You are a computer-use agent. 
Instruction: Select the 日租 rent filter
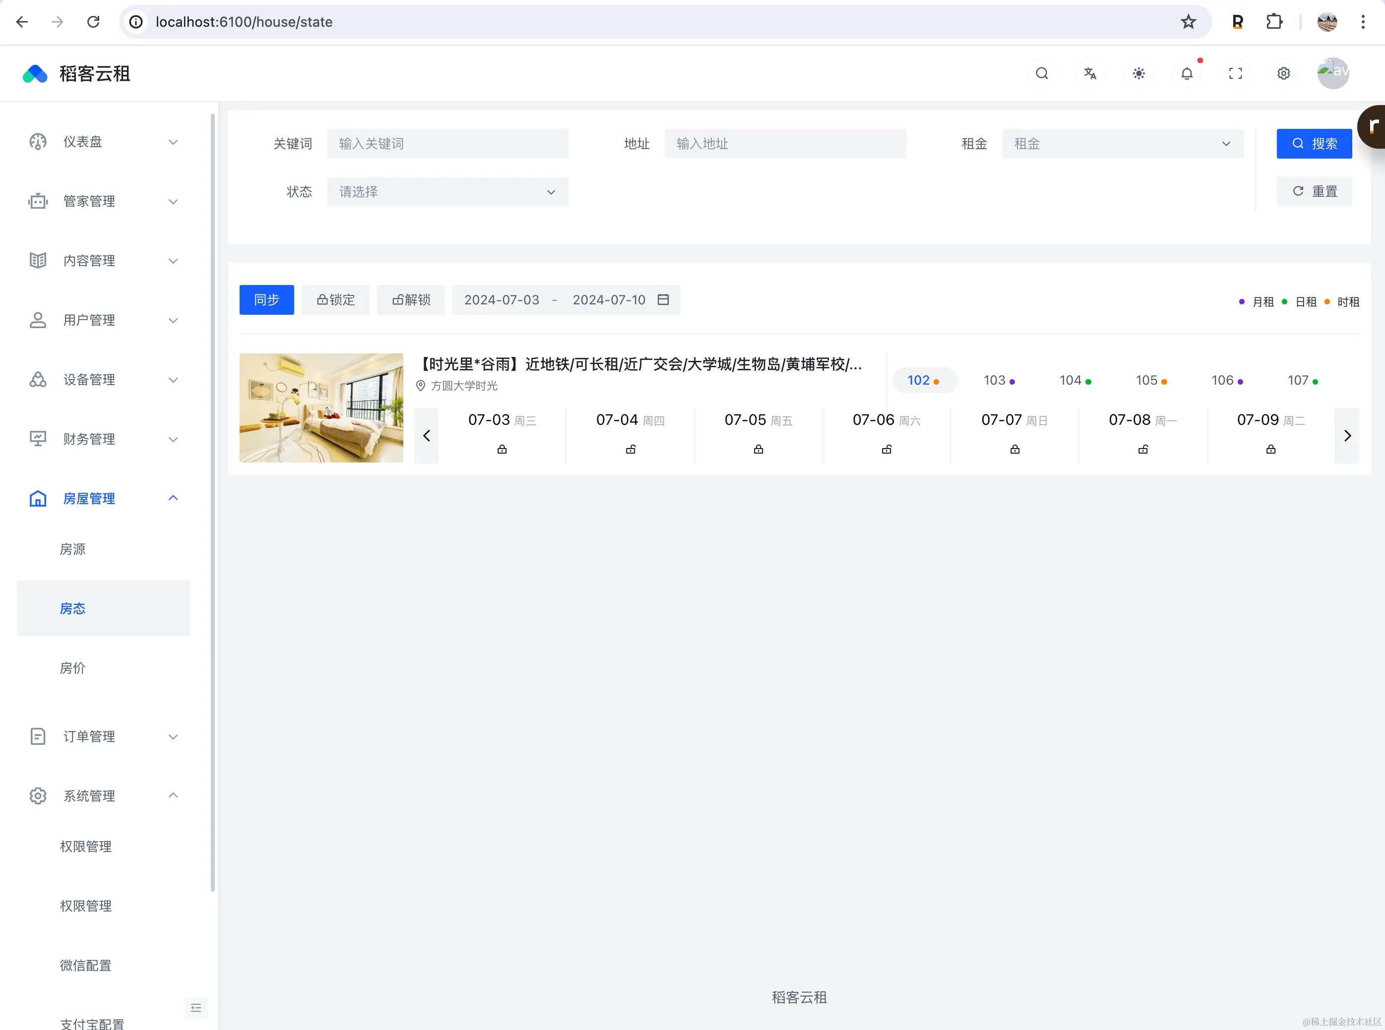[x=1305, y=301]
